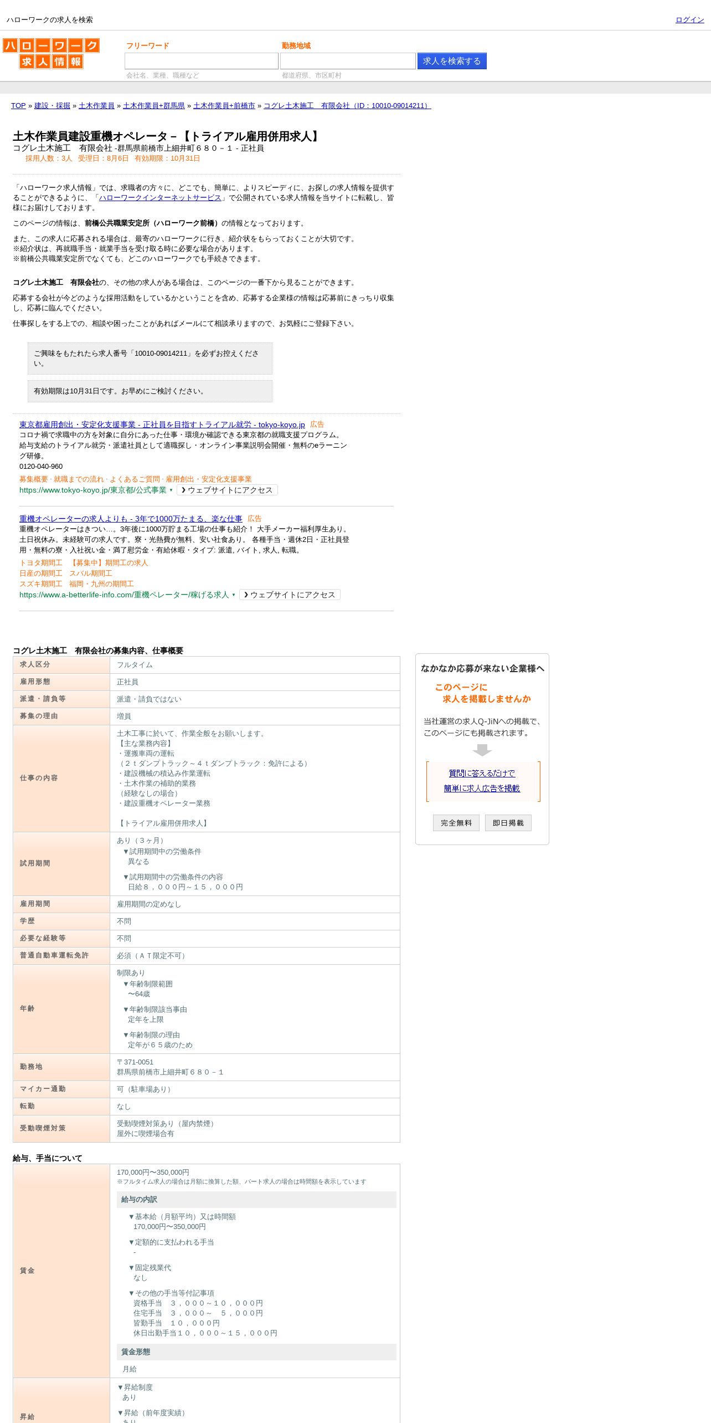Select the 雇用形態 正社員 cell
Screen dimensions: 711x1423
255,682
